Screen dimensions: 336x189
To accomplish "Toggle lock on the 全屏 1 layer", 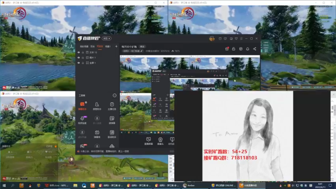I will pyautogui.click(x=83, y=63).
